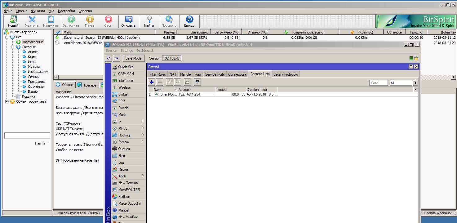Open Queues in WinBox sidebar

(x=129, y=149)
